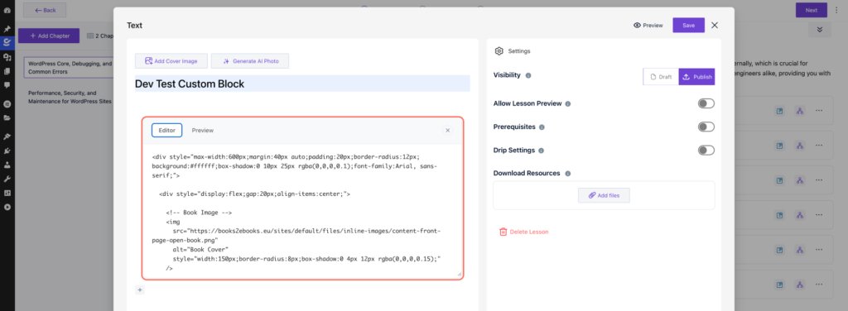
Task: Click the info icon next to Drip Settings
Action: point(542,151)
